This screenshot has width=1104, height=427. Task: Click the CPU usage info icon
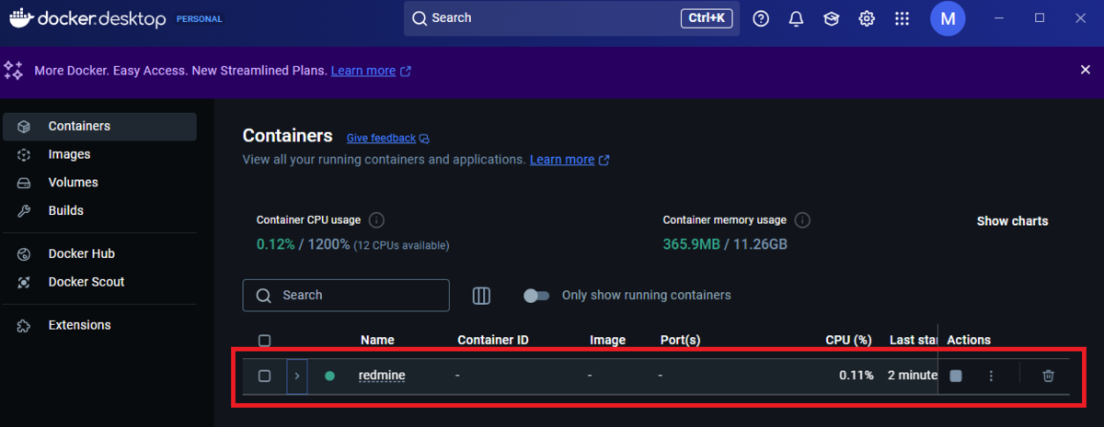click(376, 220)
